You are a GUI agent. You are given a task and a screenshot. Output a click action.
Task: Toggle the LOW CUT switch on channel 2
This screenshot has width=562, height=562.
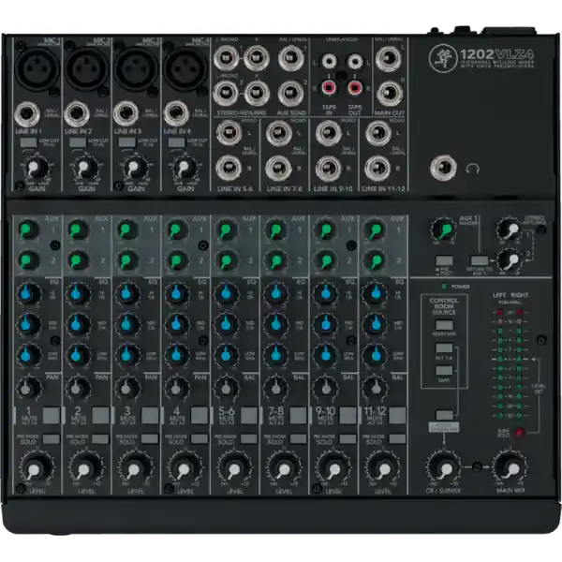tap(78, 142)
